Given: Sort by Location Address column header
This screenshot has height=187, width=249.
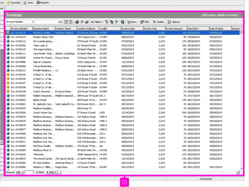Looking at the screenshot, I should coord(87,28).
